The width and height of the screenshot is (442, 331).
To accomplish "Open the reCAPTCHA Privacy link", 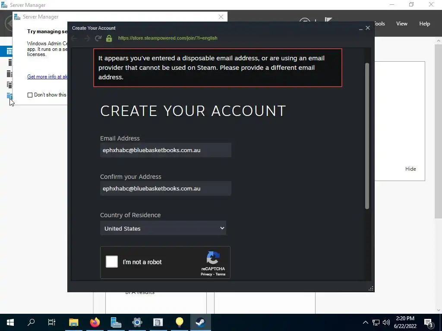I will (206, 275).
